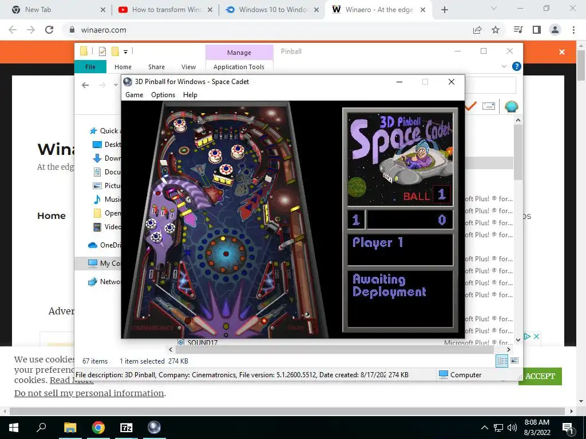This screenshot has width=586, height=439.
Task: Open the Application Tools ribbon tab
Action: click(x=239, y=67)
